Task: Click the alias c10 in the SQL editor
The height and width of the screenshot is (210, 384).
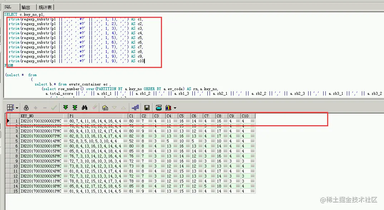Action: [x=141, y=61]
